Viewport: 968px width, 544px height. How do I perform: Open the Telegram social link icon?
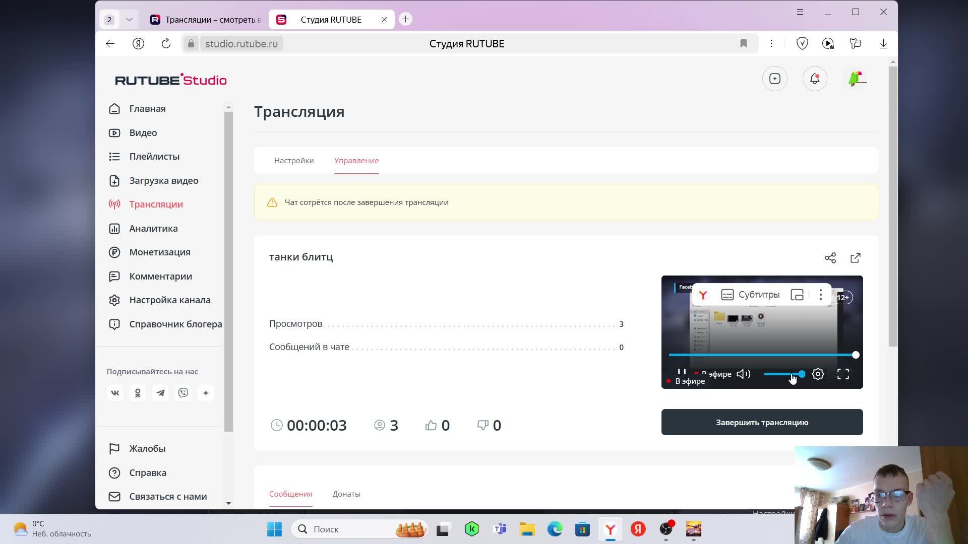pos(160,393)
